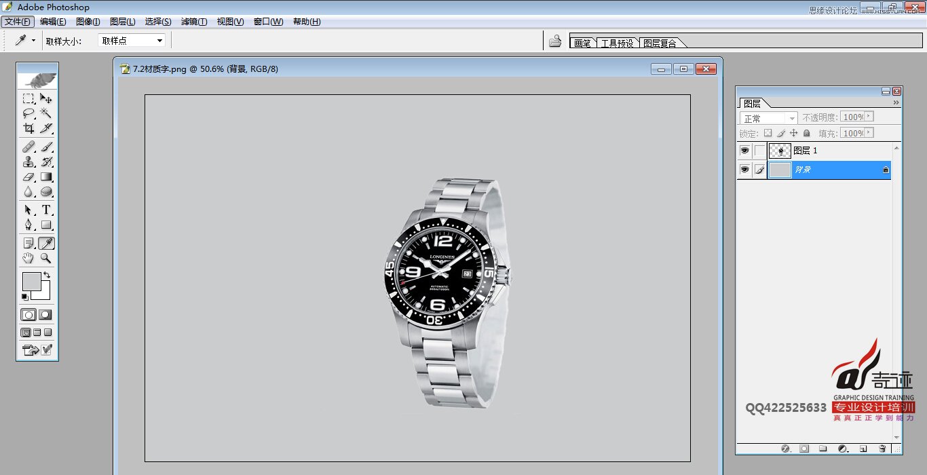Select the Move tool
The height and width of the screenshot is (475, 927).
(x=46, y=98)
